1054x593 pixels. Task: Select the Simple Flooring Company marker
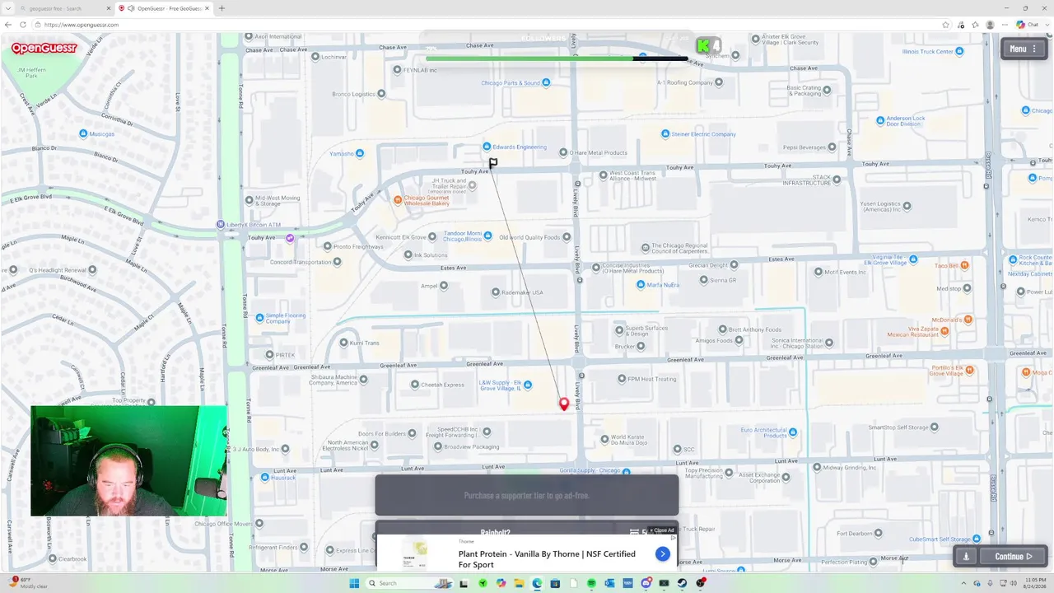click(x=259, y=318)
